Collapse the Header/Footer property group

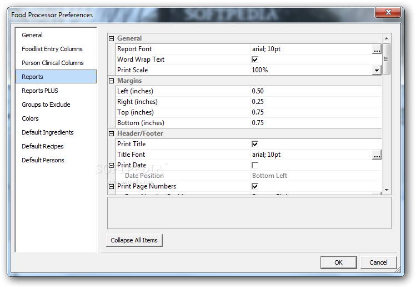click(x=112, y=133)
